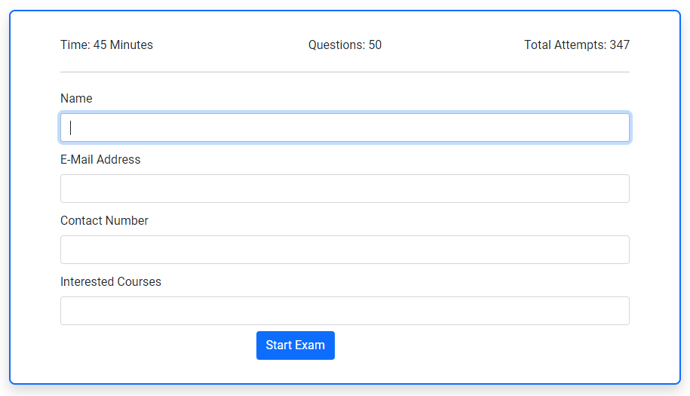This screenshot has width=690, height=396.
Task: Click the blinking text cursor in Name
Action: [x=70, y=127]
